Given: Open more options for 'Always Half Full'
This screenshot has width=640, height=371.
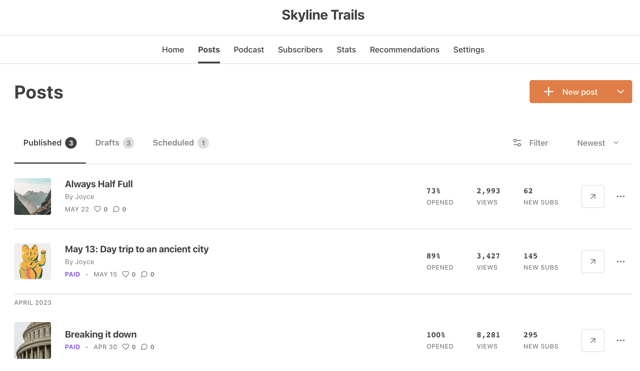Looking at the screenshot, I should coord(620,196).
